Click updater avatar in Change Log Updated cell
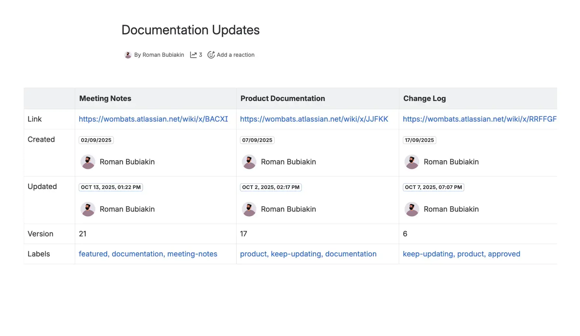 tap(412, 209)
